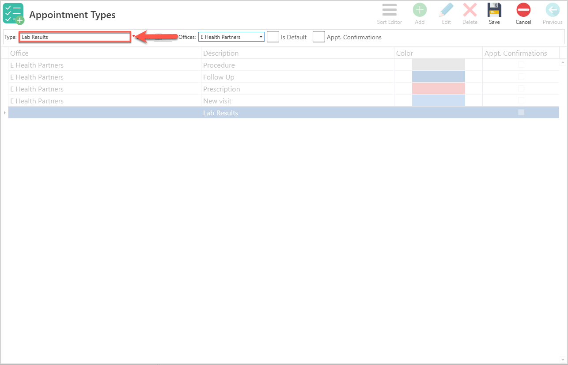This screenshot has height=365, width=568.
Task: Select the Prescription pink color swatch
Action: (439, 88)
